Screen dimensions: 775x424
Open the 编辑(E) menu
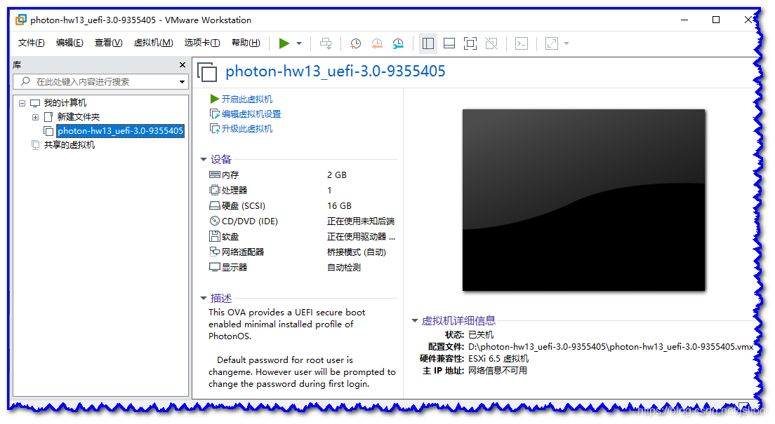[x=69, y=43]
